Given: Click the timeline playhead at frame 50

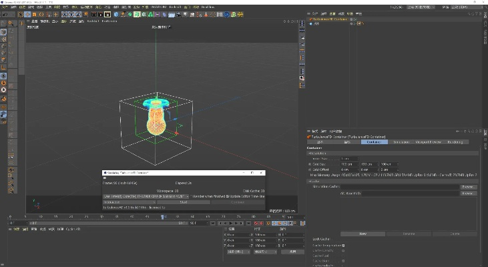Looking at the screenshot, I should pyautogui.click(x=162, y=216).
